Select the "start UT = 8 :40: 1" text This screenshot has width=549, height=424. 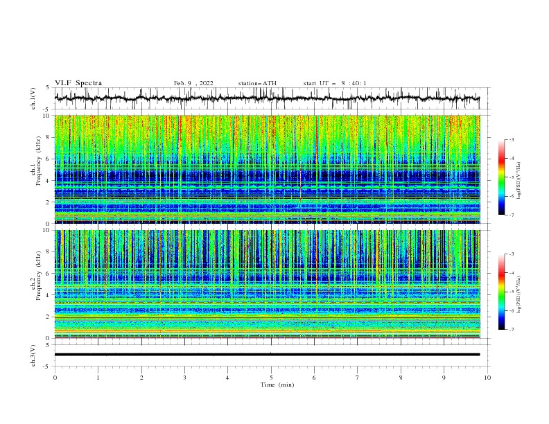click(334, 83)
